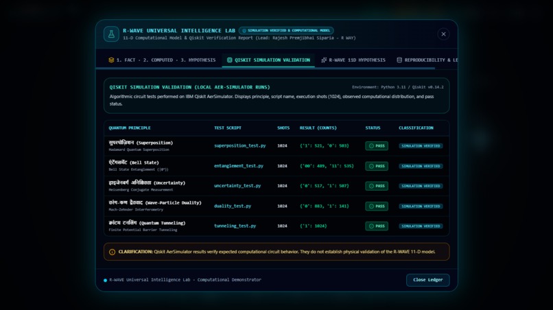The image size is (553, 310).
Task: Click Simulation Verified tag in the Bell State row
Action: click(421, 166)
